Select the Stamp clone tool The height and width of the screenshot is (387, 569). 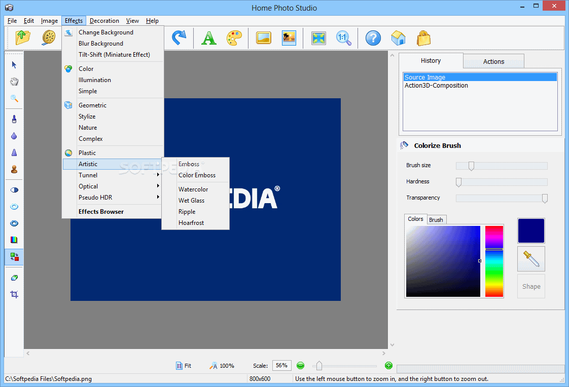tap(14, 169)
